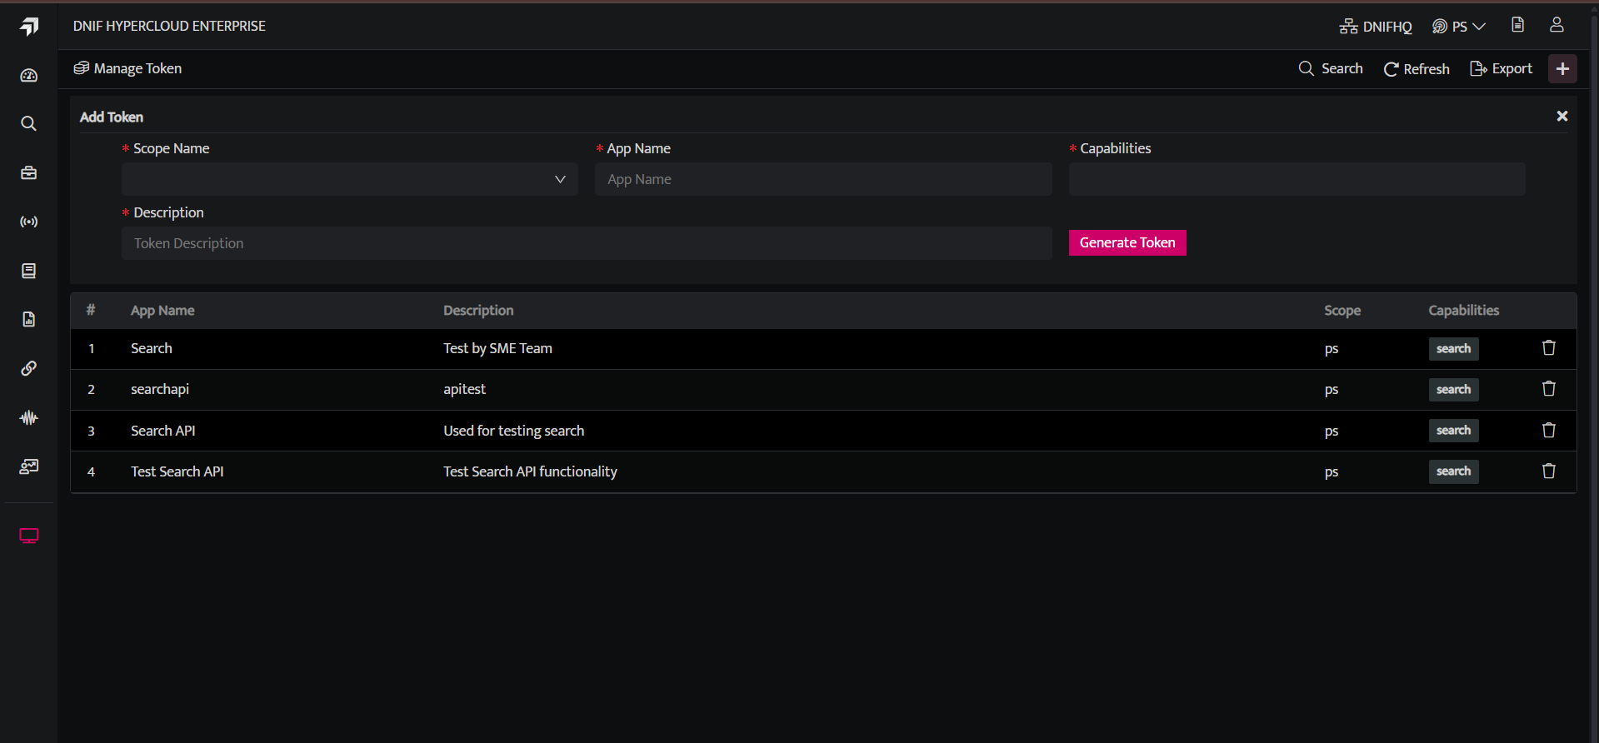Open the user profile icon
This screenshot has width=1599, height=743.
(1557, 25)
